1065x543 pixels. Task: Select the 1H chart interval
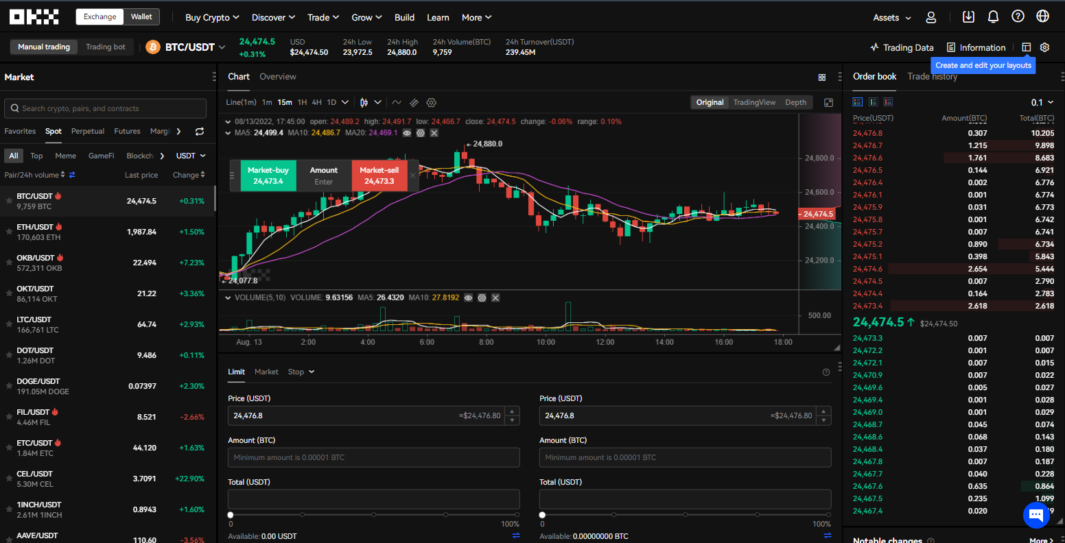(x=302, y=102)
